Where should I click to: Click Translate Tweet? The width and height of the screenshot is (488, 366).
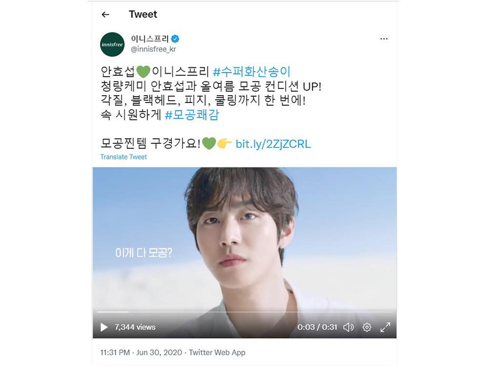click(123, 157)
